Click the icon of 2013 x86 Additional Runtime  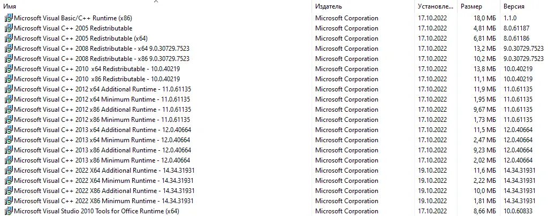pyautogui.click(x=9, y=150)
